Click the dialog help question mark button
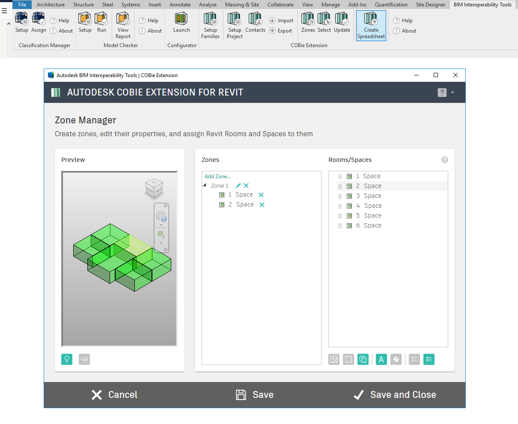This screenshot has height=424, width=518. pyautogui.click(x=442, y=93)
